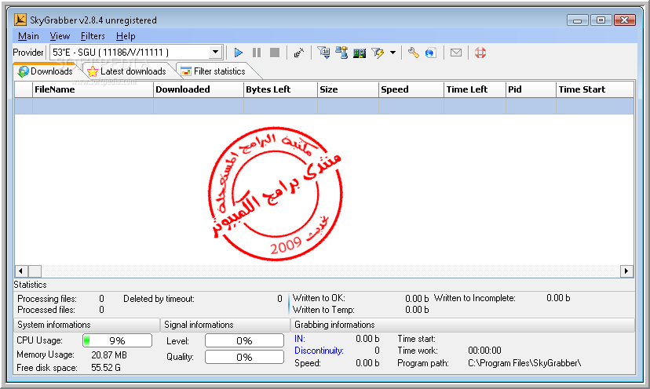Click the Program path C:\Program Files\SkyGrabber\
650x389 pixels.
524,363
